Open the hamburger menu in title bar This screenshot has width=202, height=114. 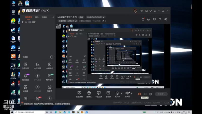click(155, 11)
